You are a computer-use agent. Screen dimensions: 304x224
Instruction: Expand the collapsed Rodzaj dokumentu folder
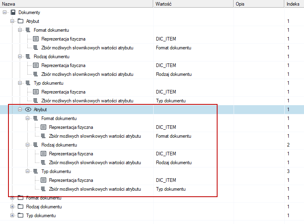[12, 207]
